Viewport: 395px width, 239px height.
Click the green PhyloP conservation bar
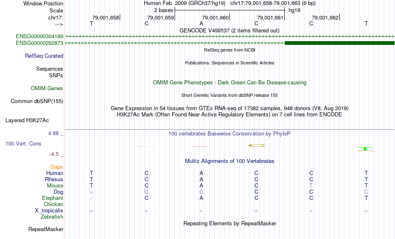coord(365,148)
